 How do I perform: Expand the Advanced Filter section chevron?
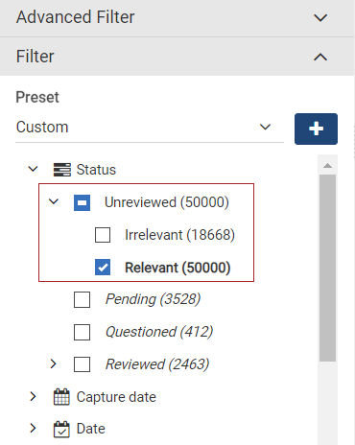pos(320,17)
